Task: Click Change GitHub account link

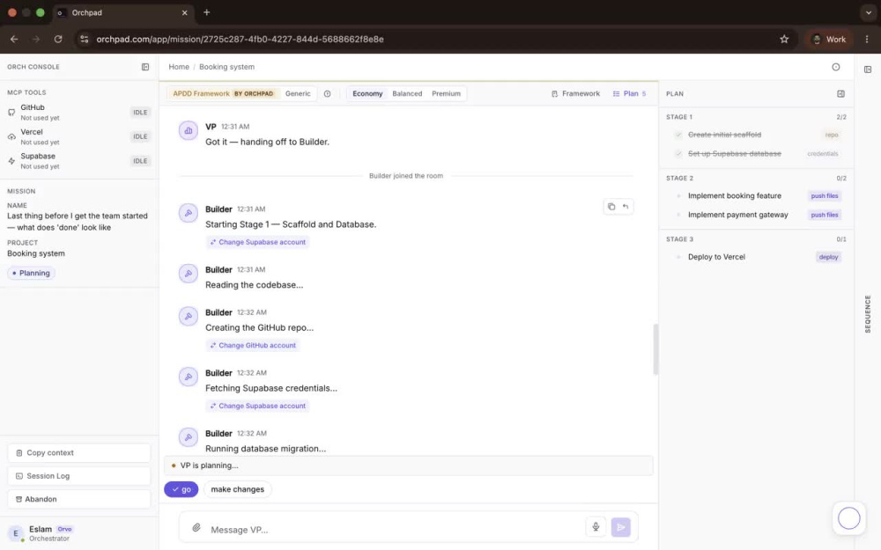Action: click(252, 346)
